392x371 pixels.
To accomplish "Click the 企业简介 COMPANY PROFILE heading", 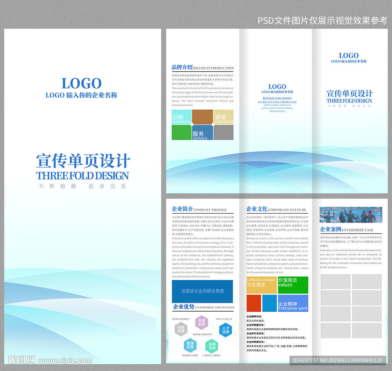I will click(x=199, y=209).
